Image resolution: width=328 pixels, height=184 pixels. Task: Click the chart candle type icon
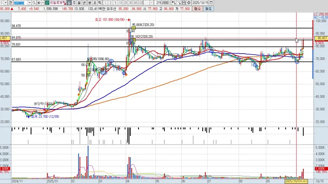tap(174, 3)
